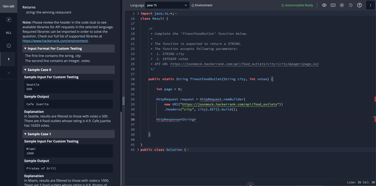Grab the panel divider handle
Screen dimensions: 376x186
pyautogui.click(x=123, y=101)
